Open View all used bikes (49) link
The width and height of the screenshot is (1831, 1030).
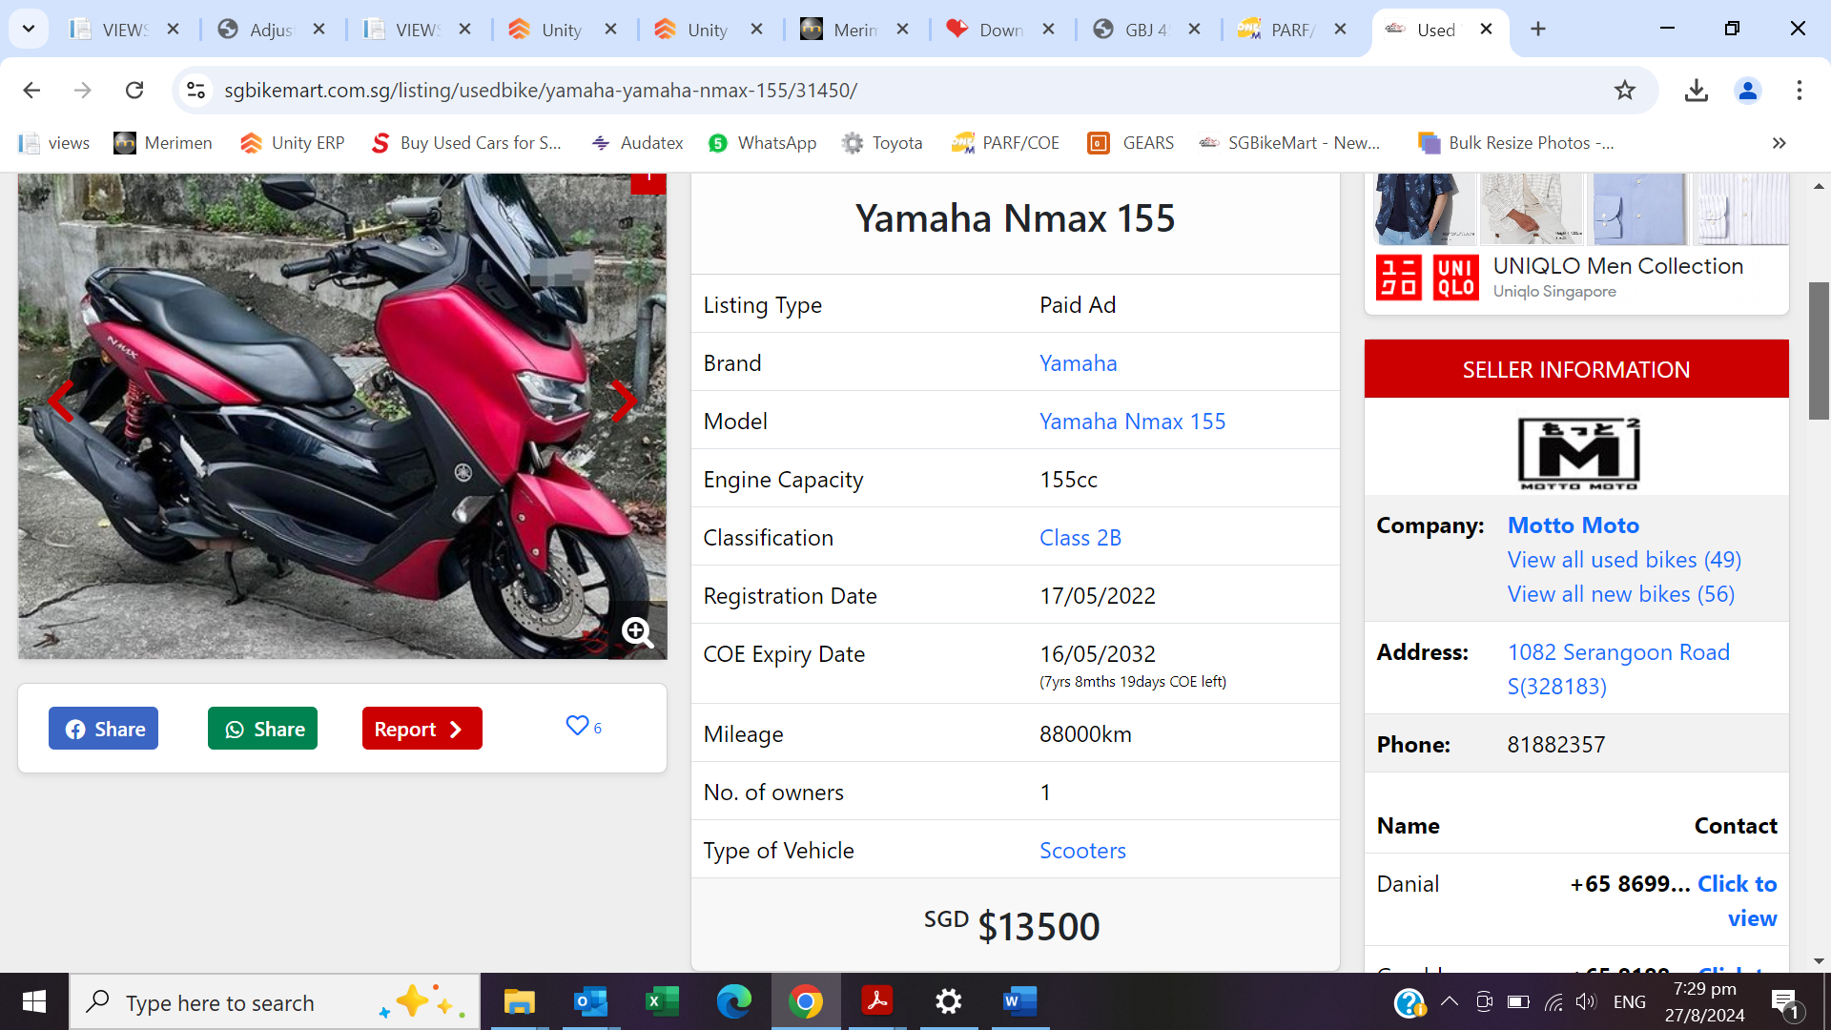tap(1624, 560)
